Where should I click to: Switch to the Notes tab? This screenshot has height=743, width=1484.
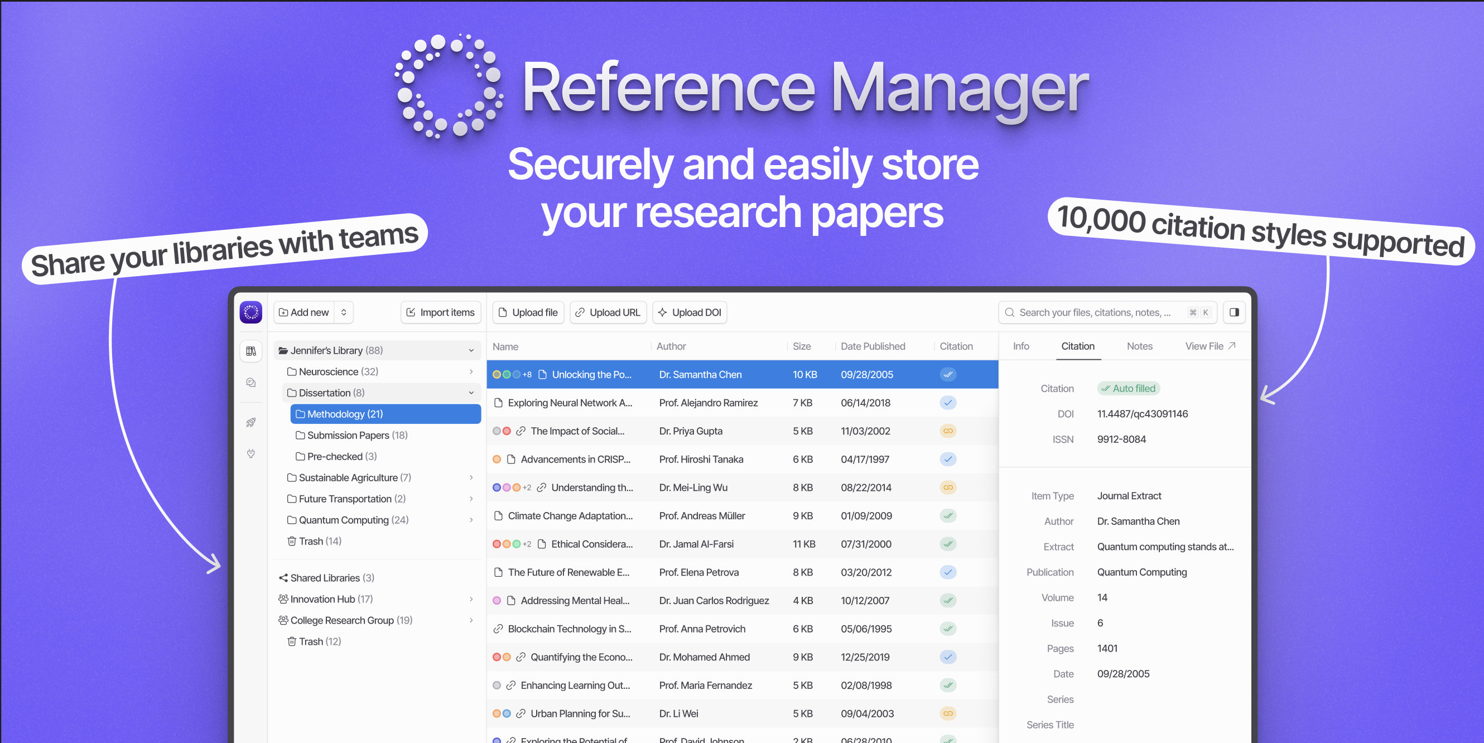(x=1139, y=346)
